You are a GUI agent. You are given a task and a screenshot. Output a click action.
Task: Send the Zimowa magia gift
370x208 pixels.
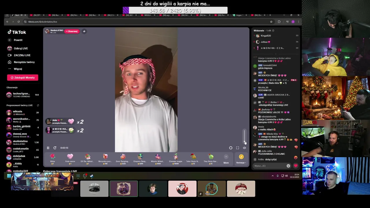(175, 159)
